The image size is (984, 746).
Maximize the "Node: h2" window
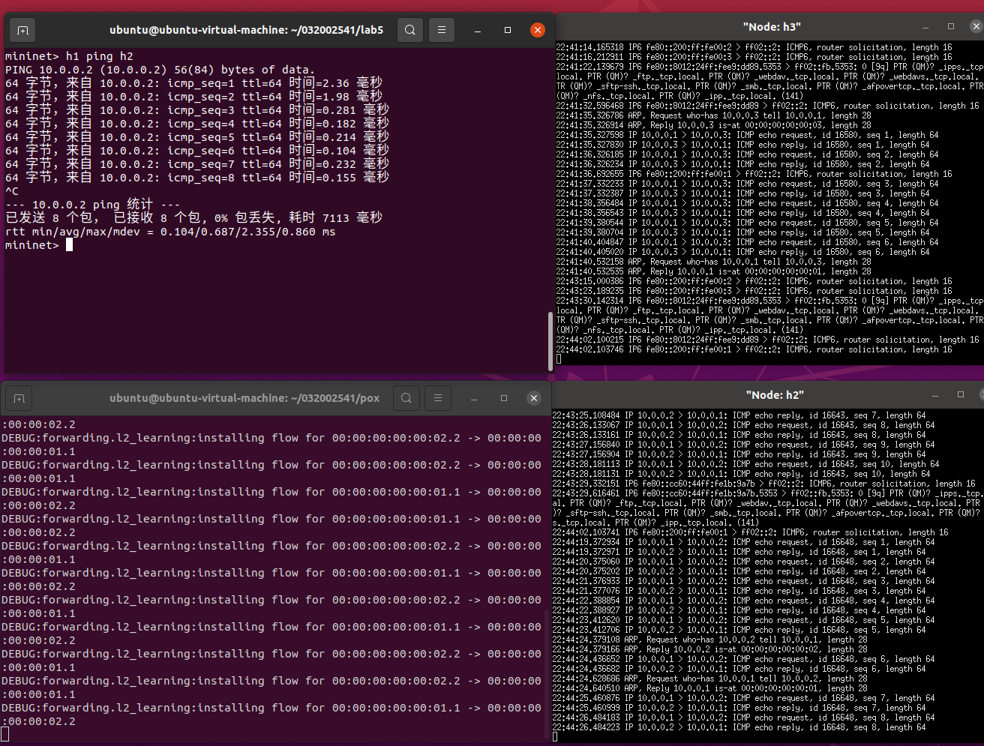coord(961,394)
